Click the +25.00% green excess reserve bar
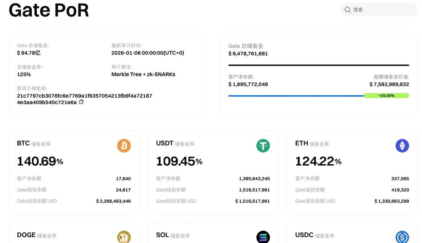This screenshot has height=243, width=422. [386, 96]
